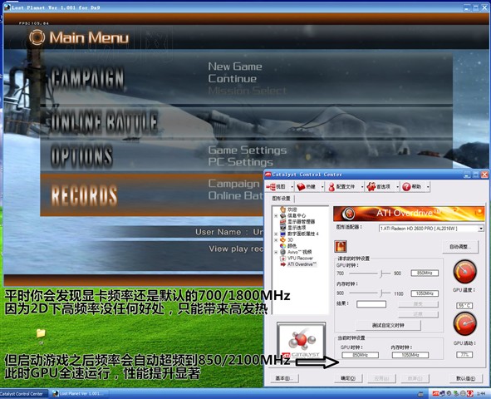The height and width of the screenshot is (399, 491).
Task: Choose New Game in Lost Planet
Action: click(235, 66)
